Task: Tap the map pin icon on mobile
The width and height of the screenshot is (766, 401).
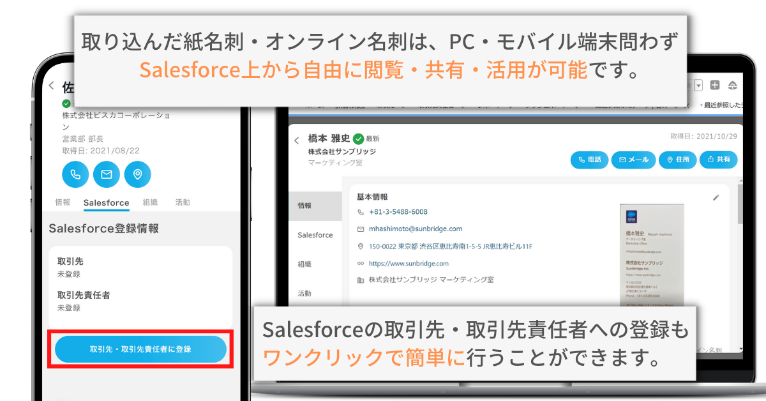Action: (137, 174)
